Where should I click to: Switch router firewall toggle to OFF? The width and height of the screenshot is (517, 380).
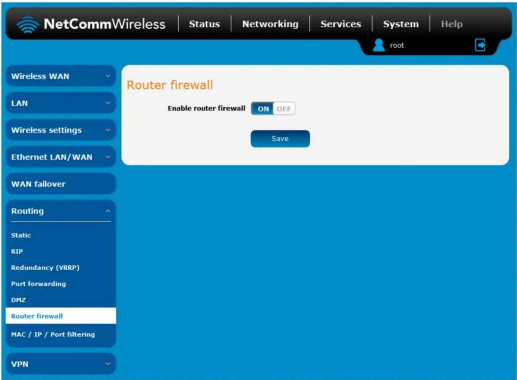click(x=284, y=109)
